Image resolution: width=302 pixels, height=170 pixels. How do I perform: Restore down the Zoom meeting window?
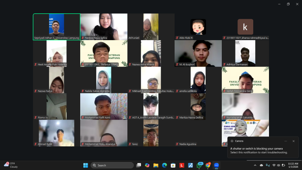[288, 4]
